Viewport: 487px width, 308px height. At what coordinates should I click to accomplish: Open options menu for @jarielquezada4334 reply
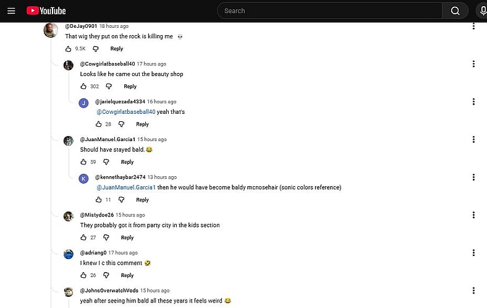coord(473,101)
